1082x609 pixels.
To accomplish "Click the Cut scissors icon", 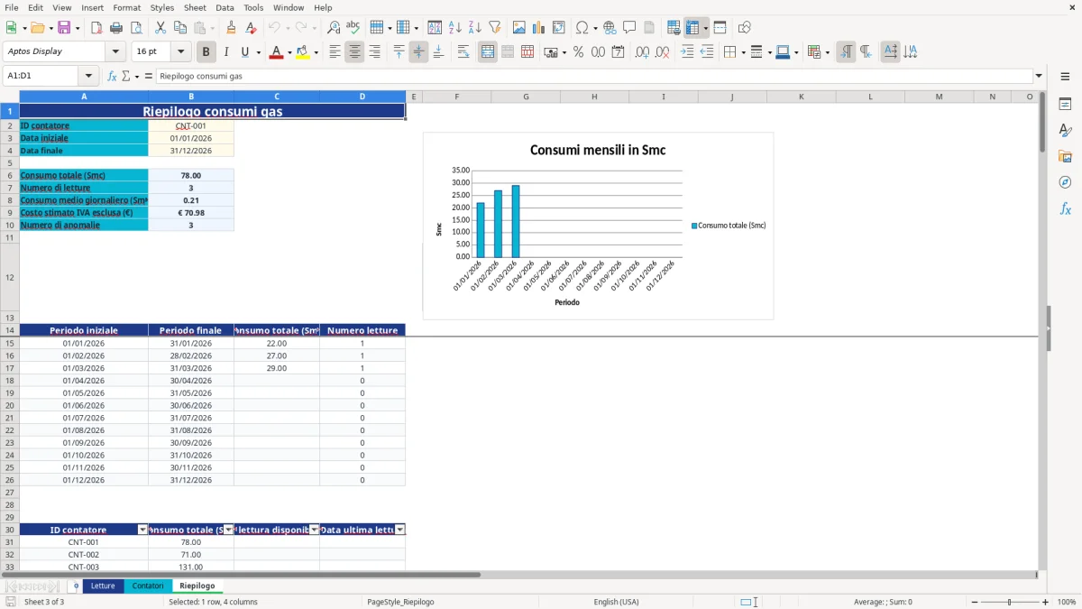I will pyautogui.click(x=160, y=28).
